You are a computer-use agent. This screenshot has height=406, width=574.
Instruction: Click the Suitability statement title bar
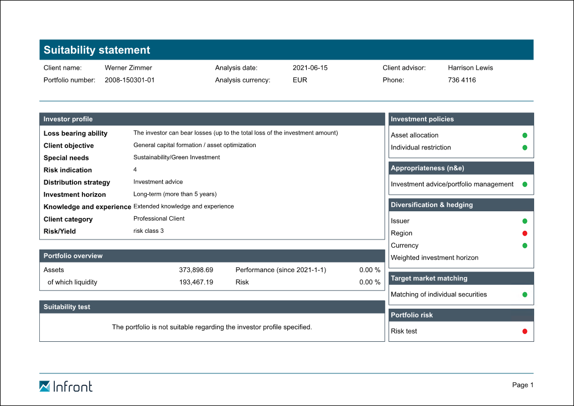(x=286, y=50)
